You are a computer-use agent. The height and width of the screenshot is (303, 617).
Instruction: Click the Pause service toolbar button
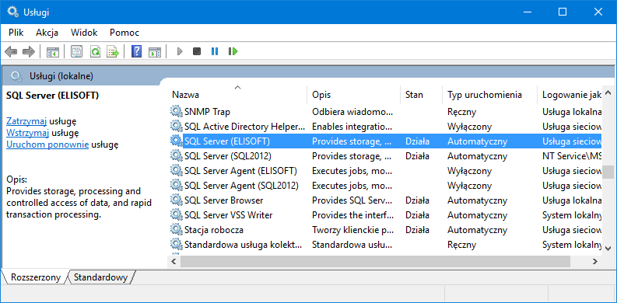coord(215,51)
